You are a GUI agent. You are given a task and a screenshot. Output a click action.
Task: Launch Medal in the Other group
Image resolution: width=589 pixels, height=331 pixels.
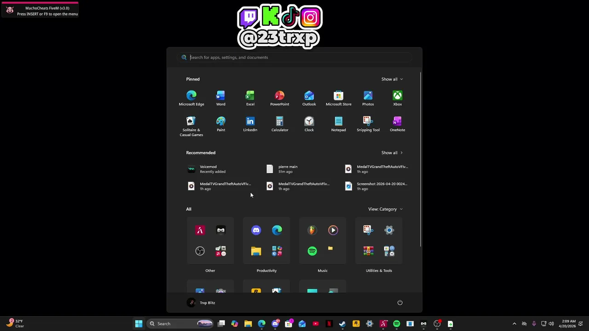click(221, 230)
